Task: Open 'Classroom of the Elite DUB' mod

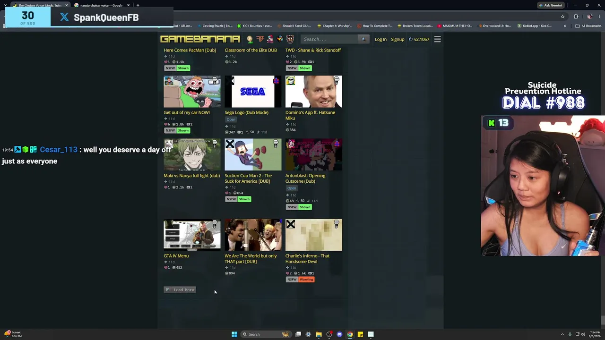Action: [251, 50]
